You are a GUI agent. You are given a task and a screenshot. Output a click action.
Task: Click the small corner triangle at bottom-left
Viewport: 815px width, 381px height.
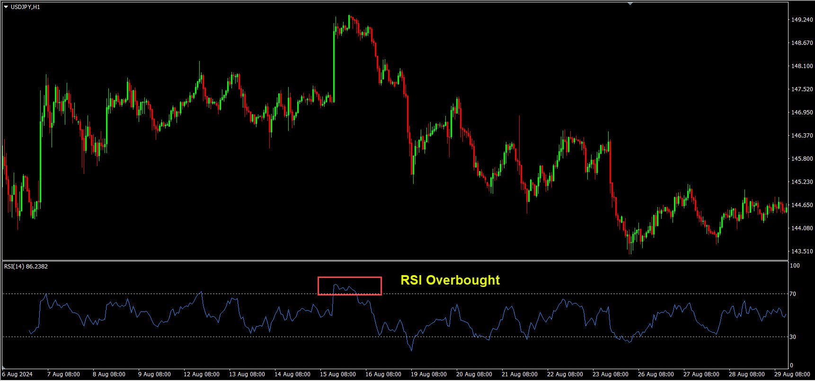(4, 367)
